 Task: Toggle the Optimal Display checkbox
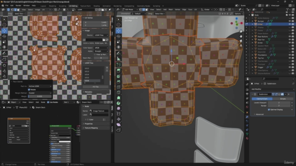point(269,110)
